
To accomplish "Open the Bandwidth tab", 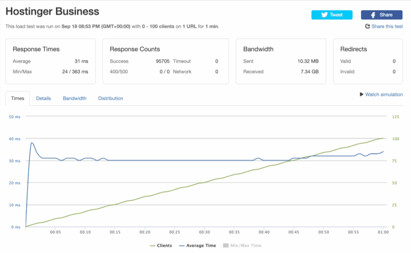I will 74,98.
